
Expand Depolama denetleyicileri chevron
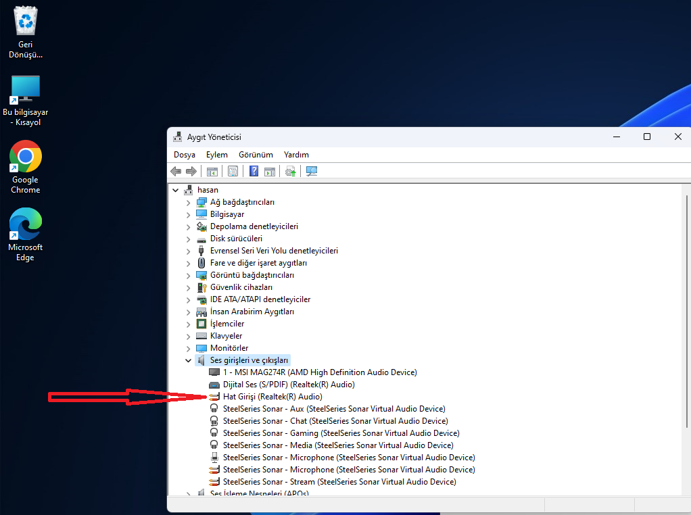click(188, 227)
